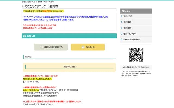Click the chevron arrow next to 予約変更
The width and height of the screenshot is (174, 108).
click(x=122, y=28)
